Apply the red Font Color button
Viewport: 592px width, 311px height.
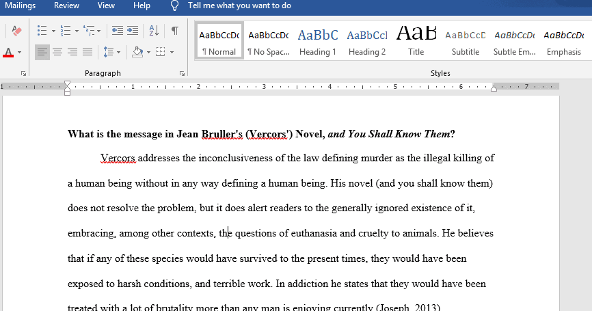(x=8, y=52)
